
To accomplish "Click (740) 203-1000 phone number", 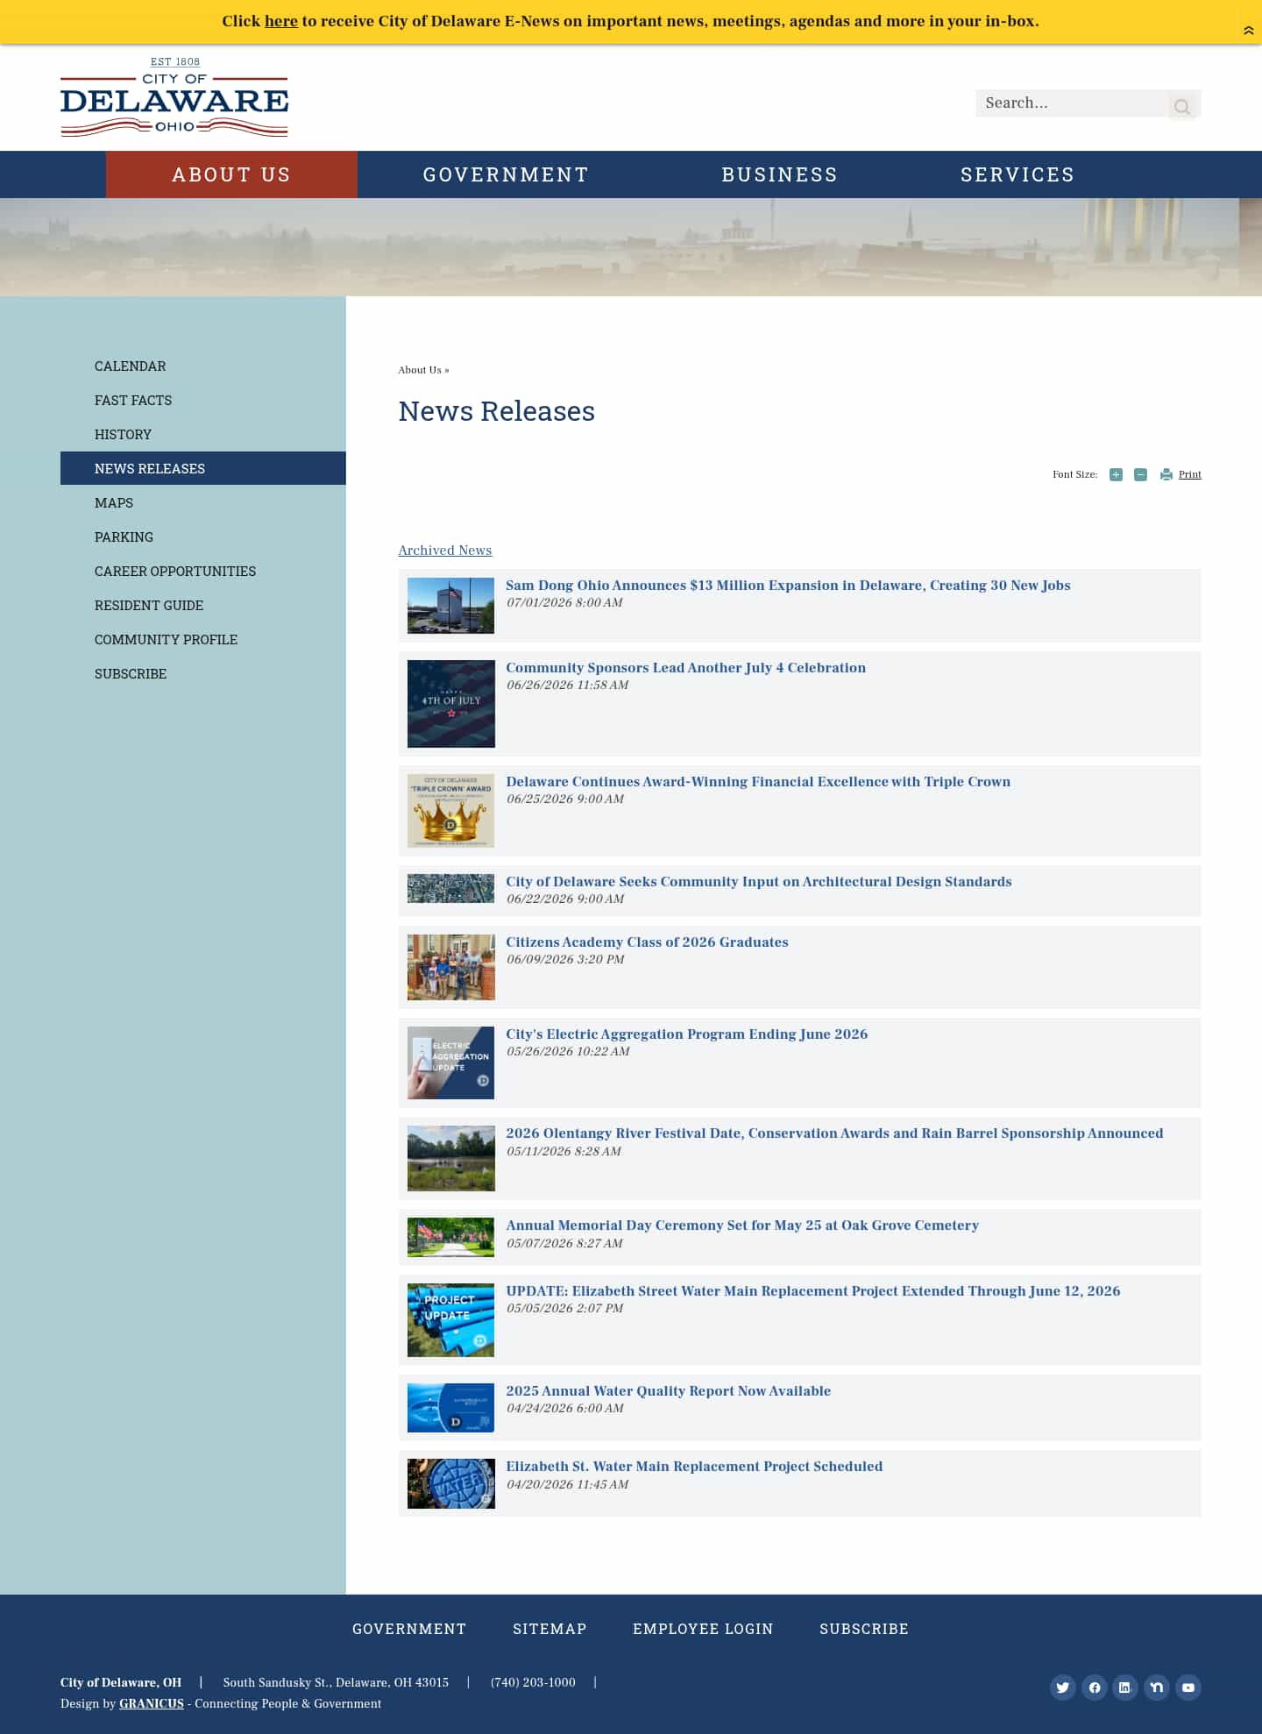I will click(x=533, y=1682).
